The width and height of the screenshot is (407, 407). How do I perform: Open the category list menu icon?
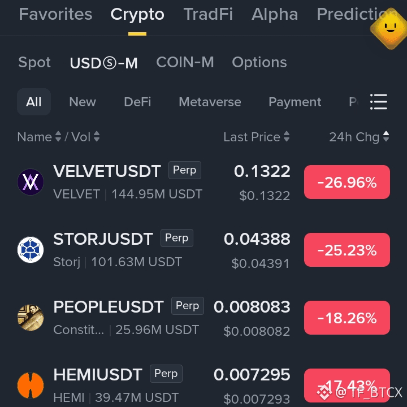[x=379, y=102]
